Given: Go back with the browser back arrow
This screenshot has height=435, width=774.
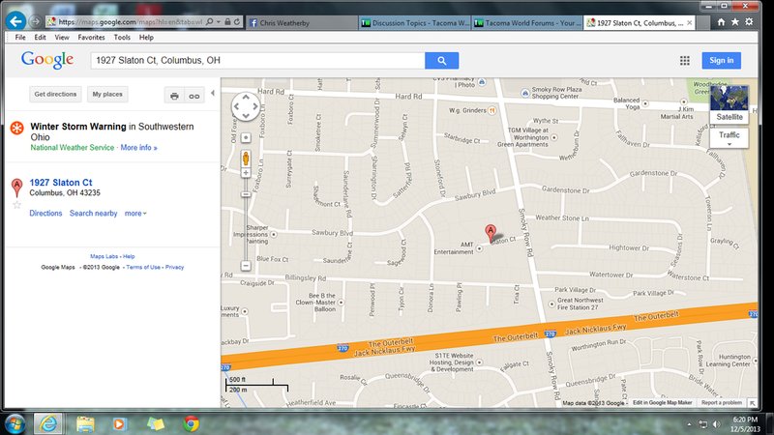Looking at the screenshot, I should click(15, 21).
